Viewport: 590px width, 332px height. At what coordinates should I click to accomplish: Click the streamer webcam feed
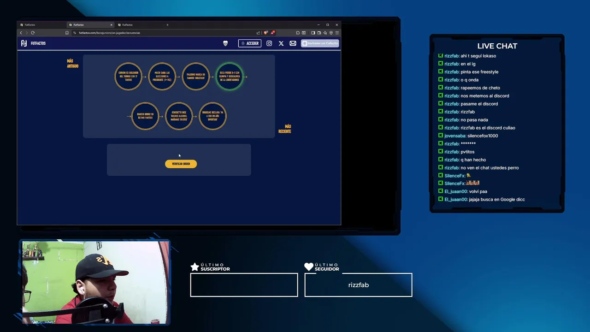point(95,282)
